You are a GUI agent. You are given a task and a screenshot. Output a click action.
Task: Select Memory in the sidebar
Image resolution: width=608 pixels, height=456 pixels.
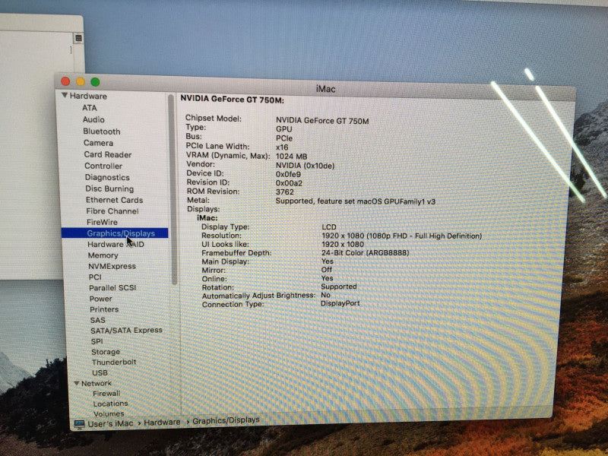tap(103, 255)
